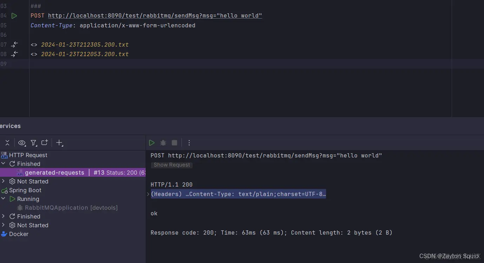Open the filter options in the Services toolbar
This screenshot has height=263, width=484.
click(33, 143)
